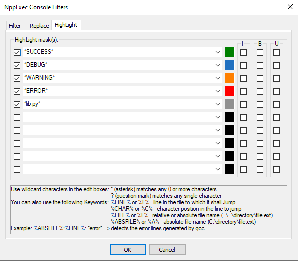298x261 pixels.
Task: Change the orange swatch for *WARNING*
Action: [x=230, y=78]
